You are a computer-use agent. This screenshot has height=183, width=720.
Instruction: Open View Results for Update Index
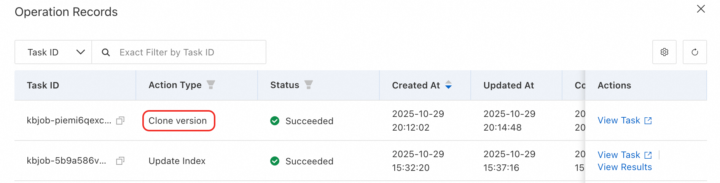624,167
